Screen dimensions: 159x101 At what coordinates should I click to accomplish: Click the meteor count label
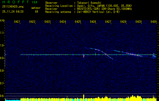36,8
